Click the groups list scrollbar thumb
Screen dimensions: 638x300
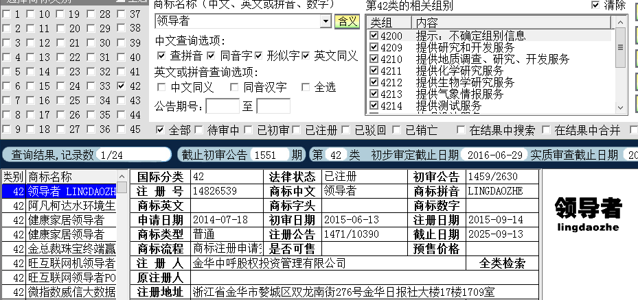click(x=620, y=47)
